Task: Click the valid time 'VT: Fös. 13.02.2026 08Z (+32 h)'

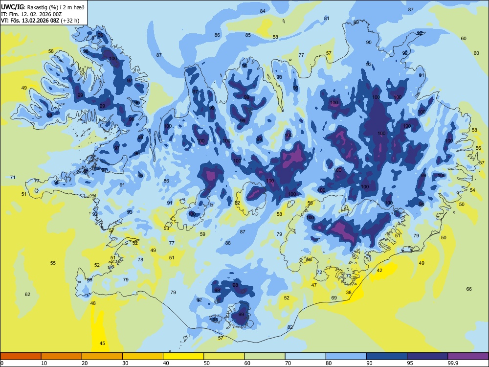Action: pyautogui.click(x=40, y=21)
